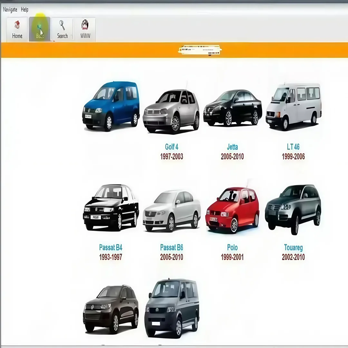Viewport: 348px width, 348px height.
Task: Select the Golf 4 1997-2003 link
Action: pos(171,147)
